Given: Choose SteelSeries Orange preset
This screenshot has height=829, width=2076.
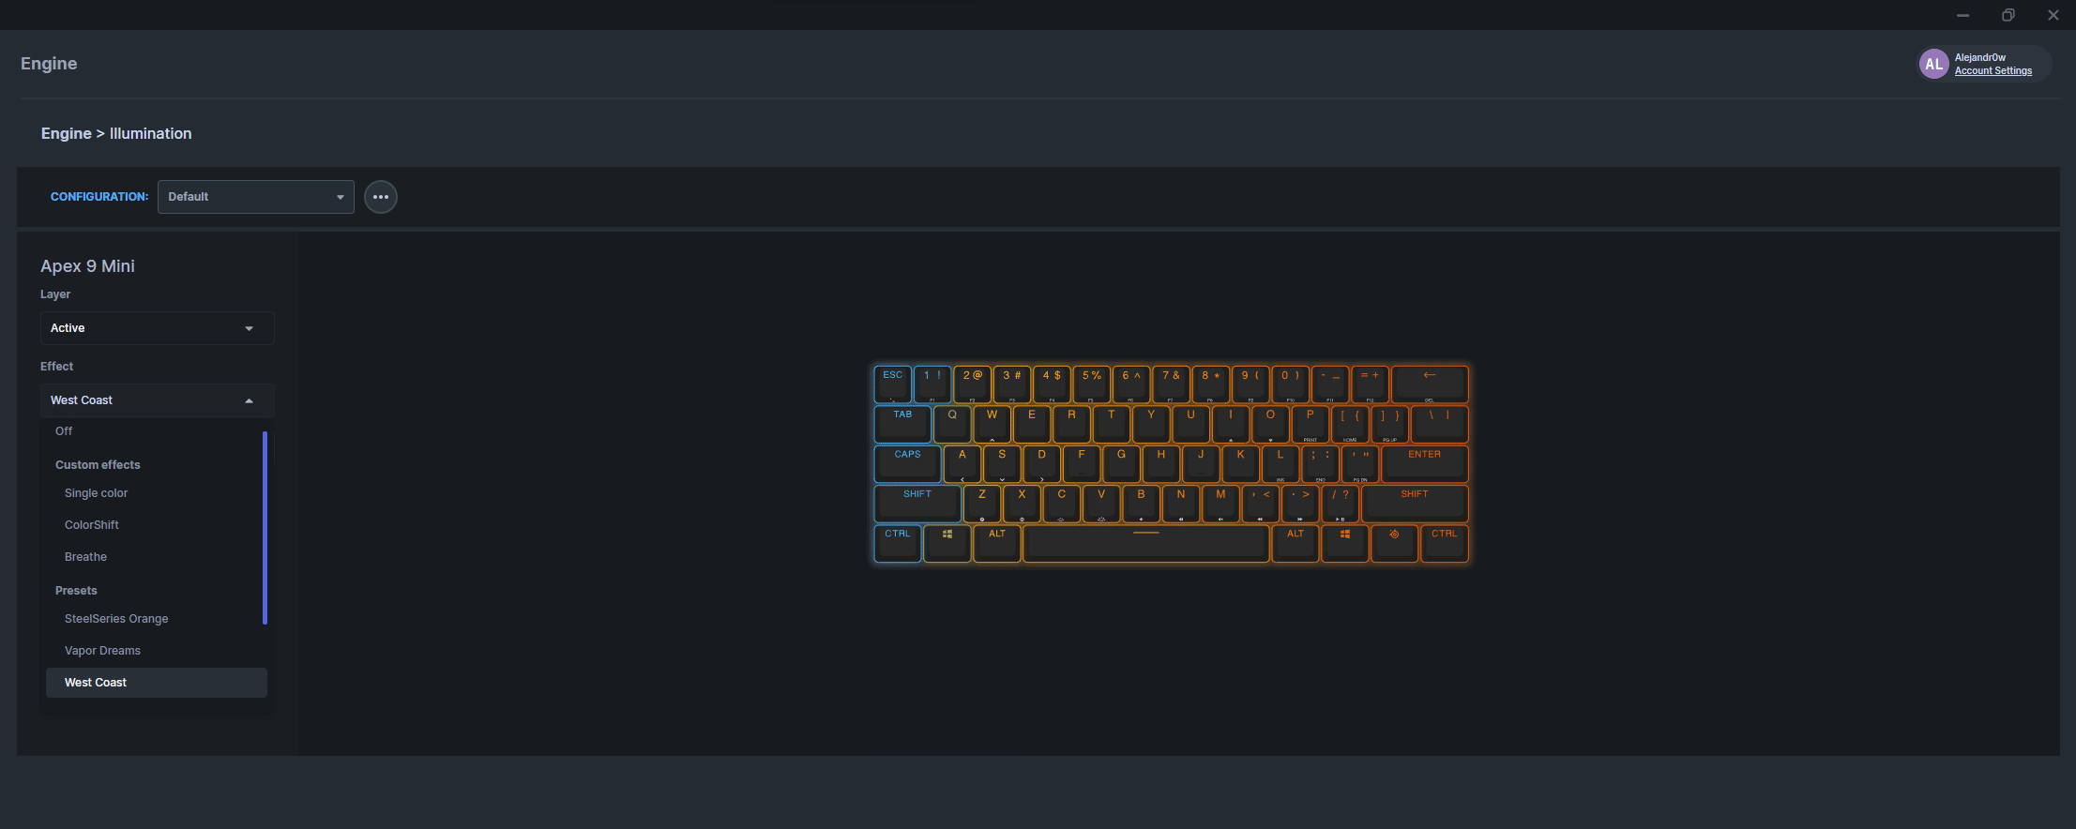Looking at the screenshot, I should [116, 619].
